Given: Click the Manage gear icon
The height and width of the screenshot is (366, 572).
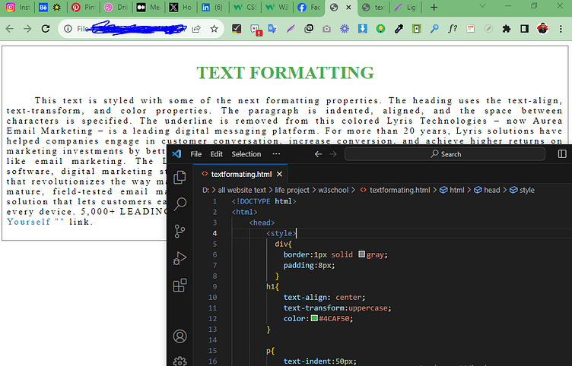Looking at the screenshot, I should click(x=180, y=361).
